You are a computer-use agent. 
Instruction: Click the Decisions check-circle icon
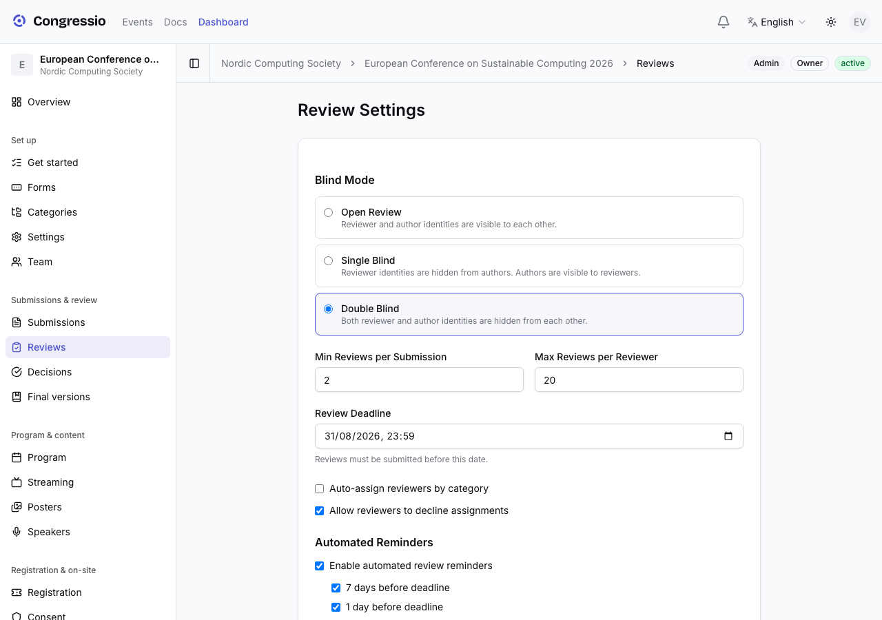(x=17, y=372)
